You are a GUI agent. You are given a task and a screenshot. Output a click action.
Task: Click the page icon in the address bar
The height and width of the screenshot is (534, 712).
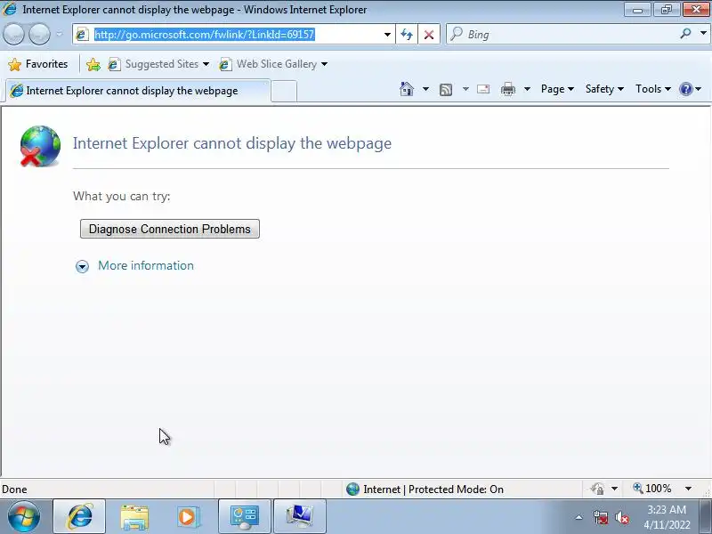click(82, 35)
